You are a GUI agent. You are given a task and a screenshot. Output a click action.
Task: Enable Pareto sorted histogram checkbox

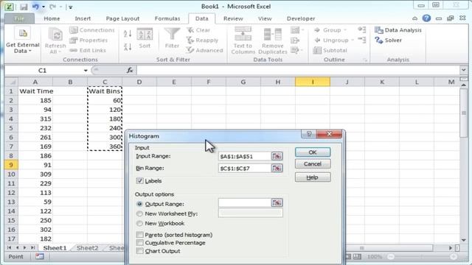click(139, 235)
